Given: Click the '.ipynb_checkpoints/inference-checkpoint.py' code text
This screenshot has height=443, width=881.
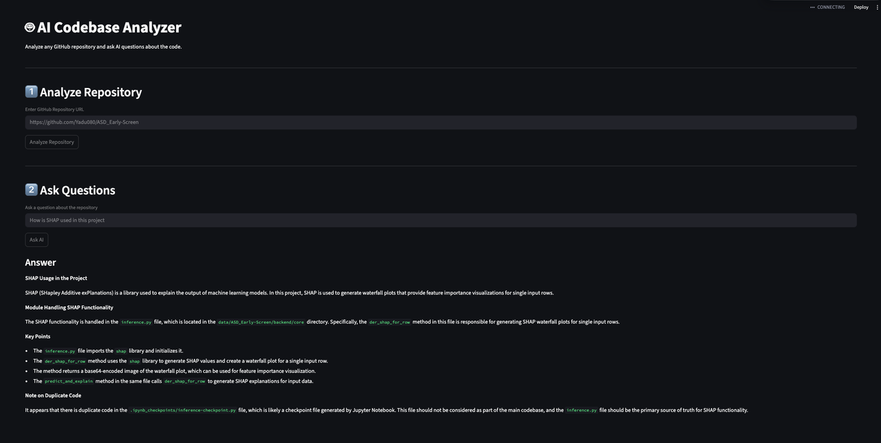Looking at the screenshot, I should [x=183, y=410].
